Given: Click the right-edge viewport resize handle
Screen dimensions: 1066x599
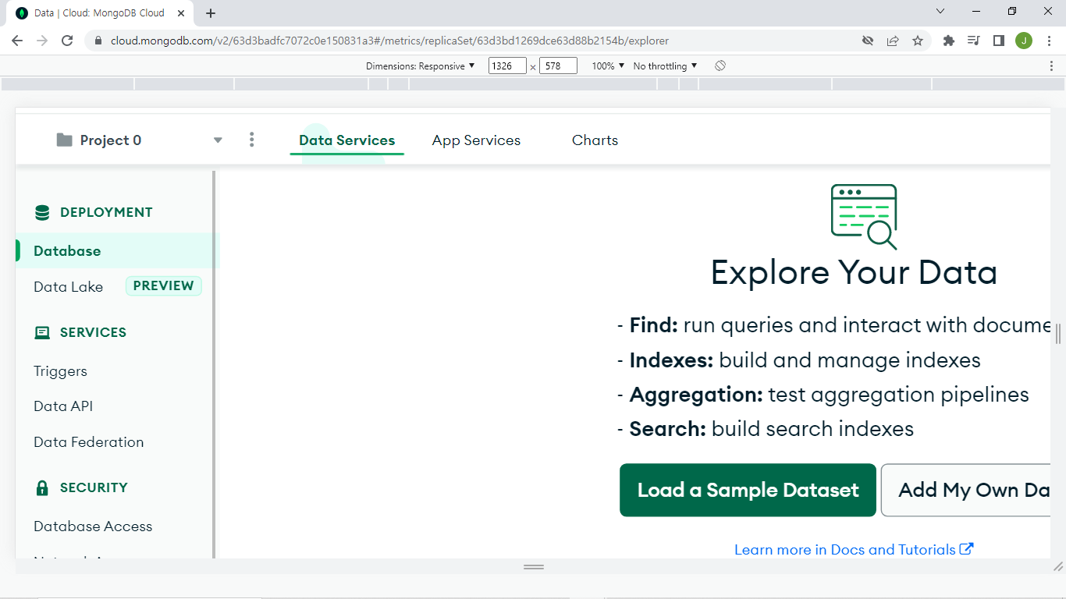Looking at the screenshot, I should click(x=1058, y=334).
